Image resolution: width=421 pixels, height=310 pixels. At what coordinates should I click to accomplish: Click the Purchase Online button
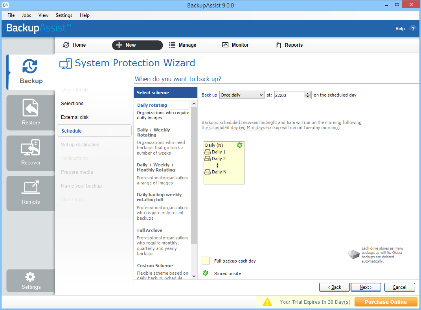pos(386,302)
